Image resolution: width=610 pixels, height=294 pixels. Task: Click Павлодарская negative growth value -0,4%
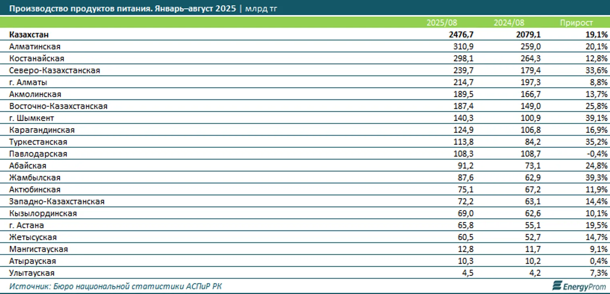pyautogui.click(x=597, y=154)
